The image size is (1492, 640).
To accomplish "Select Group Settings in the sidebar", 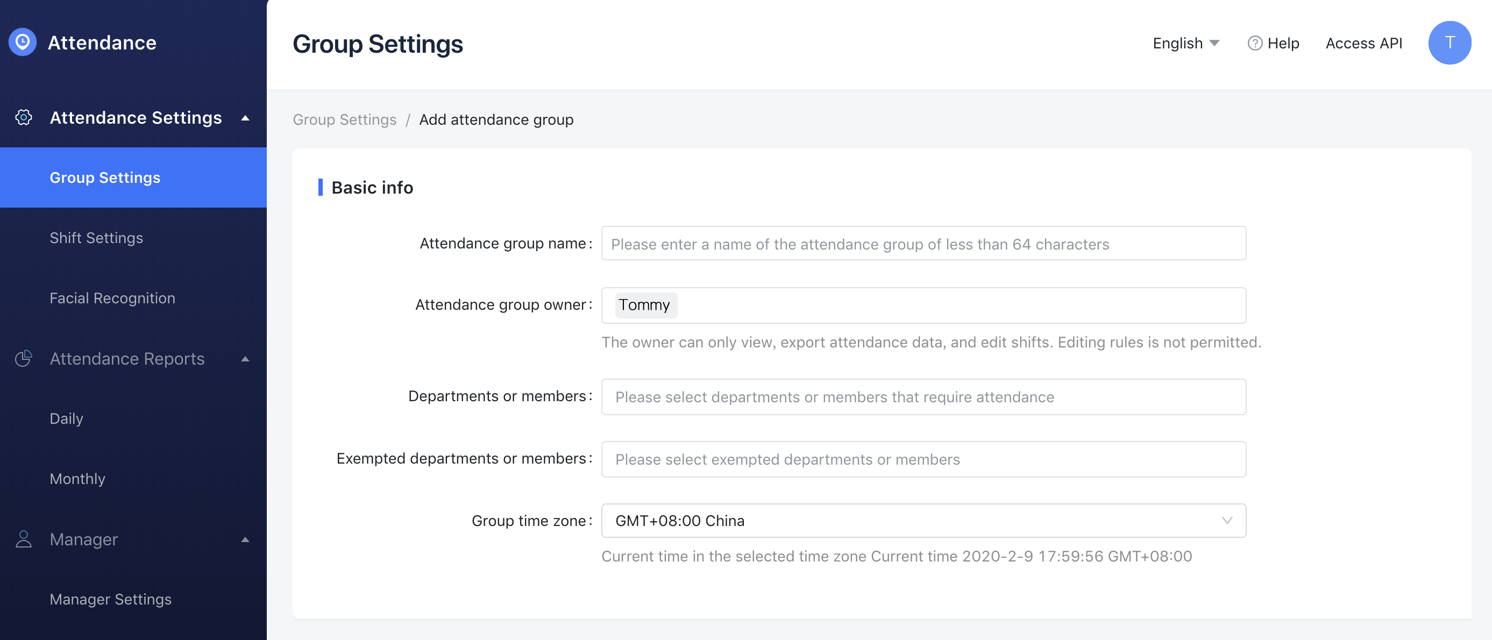I will (133, 178).
